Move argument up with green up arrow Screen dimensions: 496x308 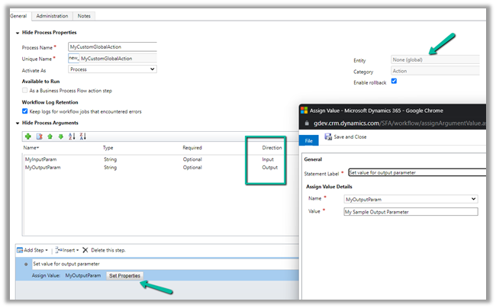click(50, 136)
